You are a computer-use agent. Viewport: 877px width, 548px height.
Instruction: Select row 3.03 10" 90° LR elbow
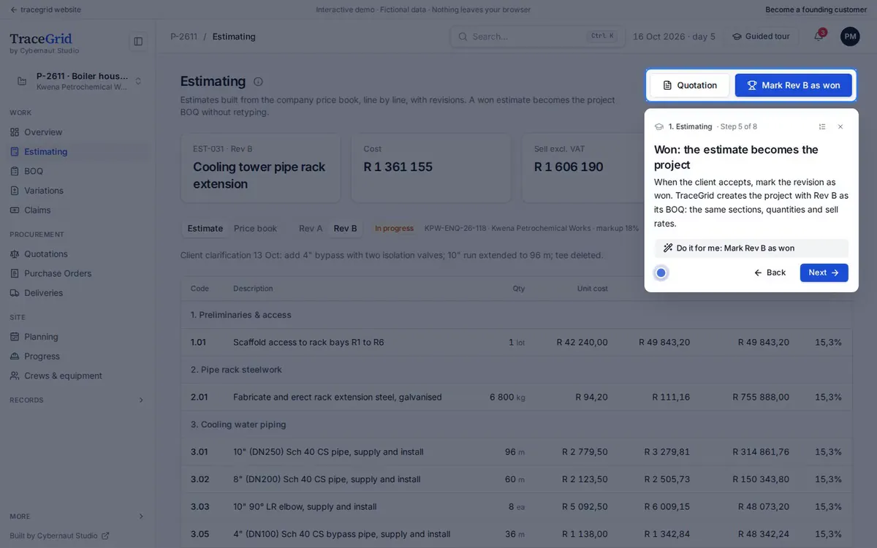pos(516,507)
